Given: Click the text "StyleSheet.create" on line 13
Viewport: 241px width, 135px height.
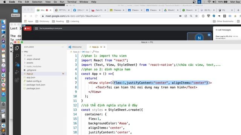Looking at the screenshot, I should coord(124,110).
